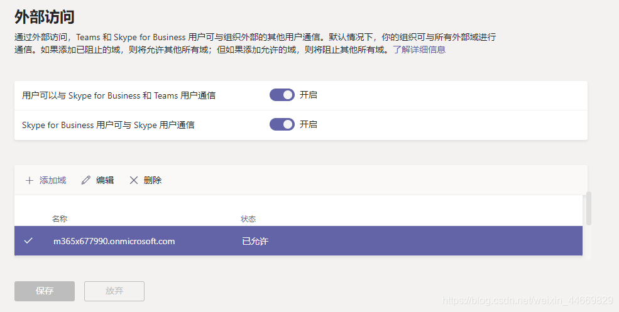Image resolution: width=619 pixels, height=312 pixels.
Task: Select the m365x677990.onmicrosoft.com domain name
Action: tap(114, 241)
